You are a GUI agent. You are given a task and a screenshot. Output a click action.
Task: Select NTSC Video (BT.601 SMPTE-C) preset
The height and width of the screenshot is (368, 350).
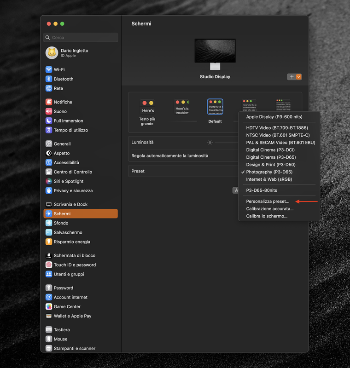(x=279, y=135)
